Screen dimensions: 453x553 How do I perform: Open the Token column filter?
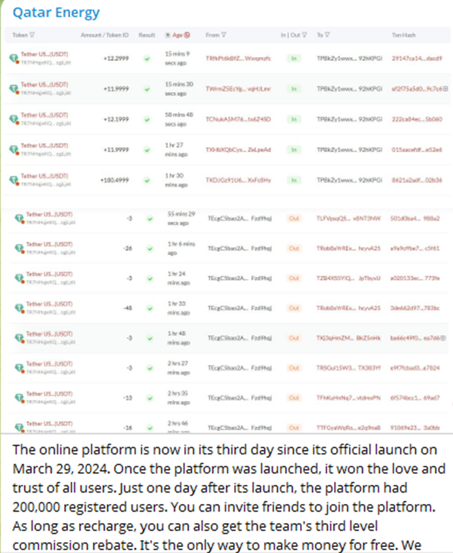(x=32, y=35)
